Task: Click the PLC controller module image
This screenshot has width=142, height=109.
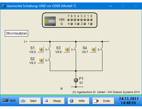Action: click(50, 21)
